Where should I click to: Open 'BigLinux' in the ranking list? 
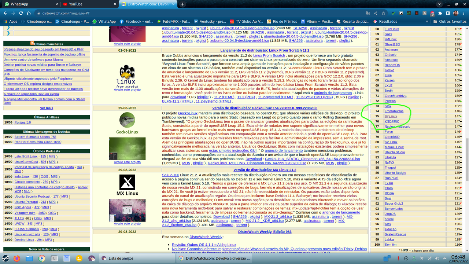click(391, 116)
